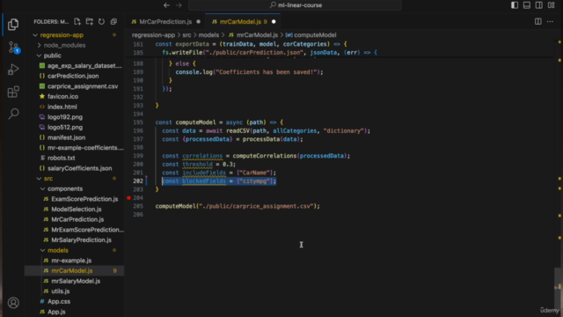Toggle the primary side bar layout icon
Viewport: 563px width, 317px height.
[x=515, y=5]
